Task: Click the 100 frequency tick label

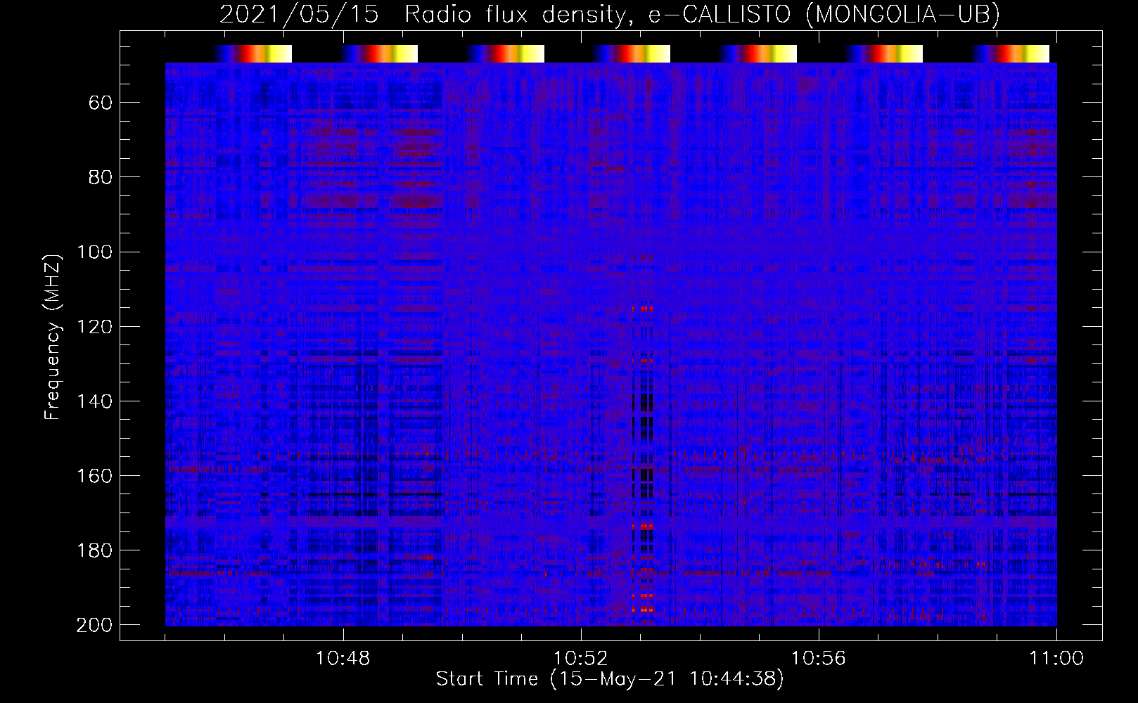Action: pos(95,252)
